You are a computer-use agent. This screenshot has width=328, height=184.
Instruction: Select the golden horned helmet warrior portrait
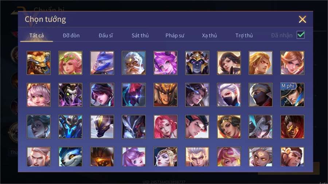(165, 95)
